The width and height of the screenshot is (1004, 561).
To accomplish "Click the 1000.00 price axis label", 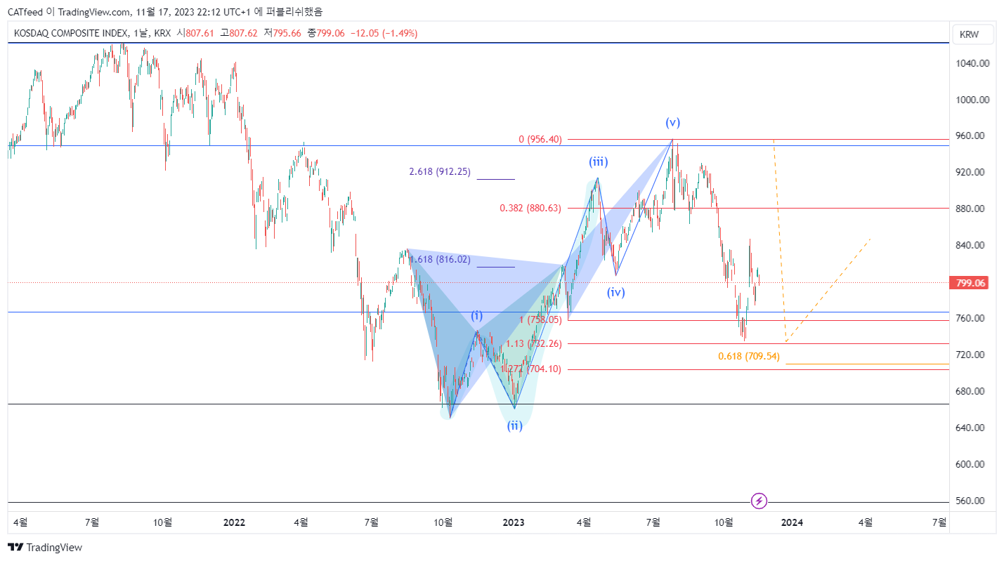I will tap(972, 100).
